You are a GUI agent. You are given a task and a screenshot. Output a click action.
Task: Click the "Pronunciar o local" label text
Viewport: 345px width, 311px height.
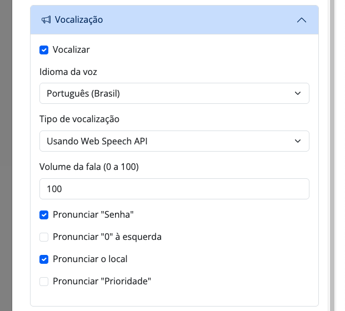point(90,259)
